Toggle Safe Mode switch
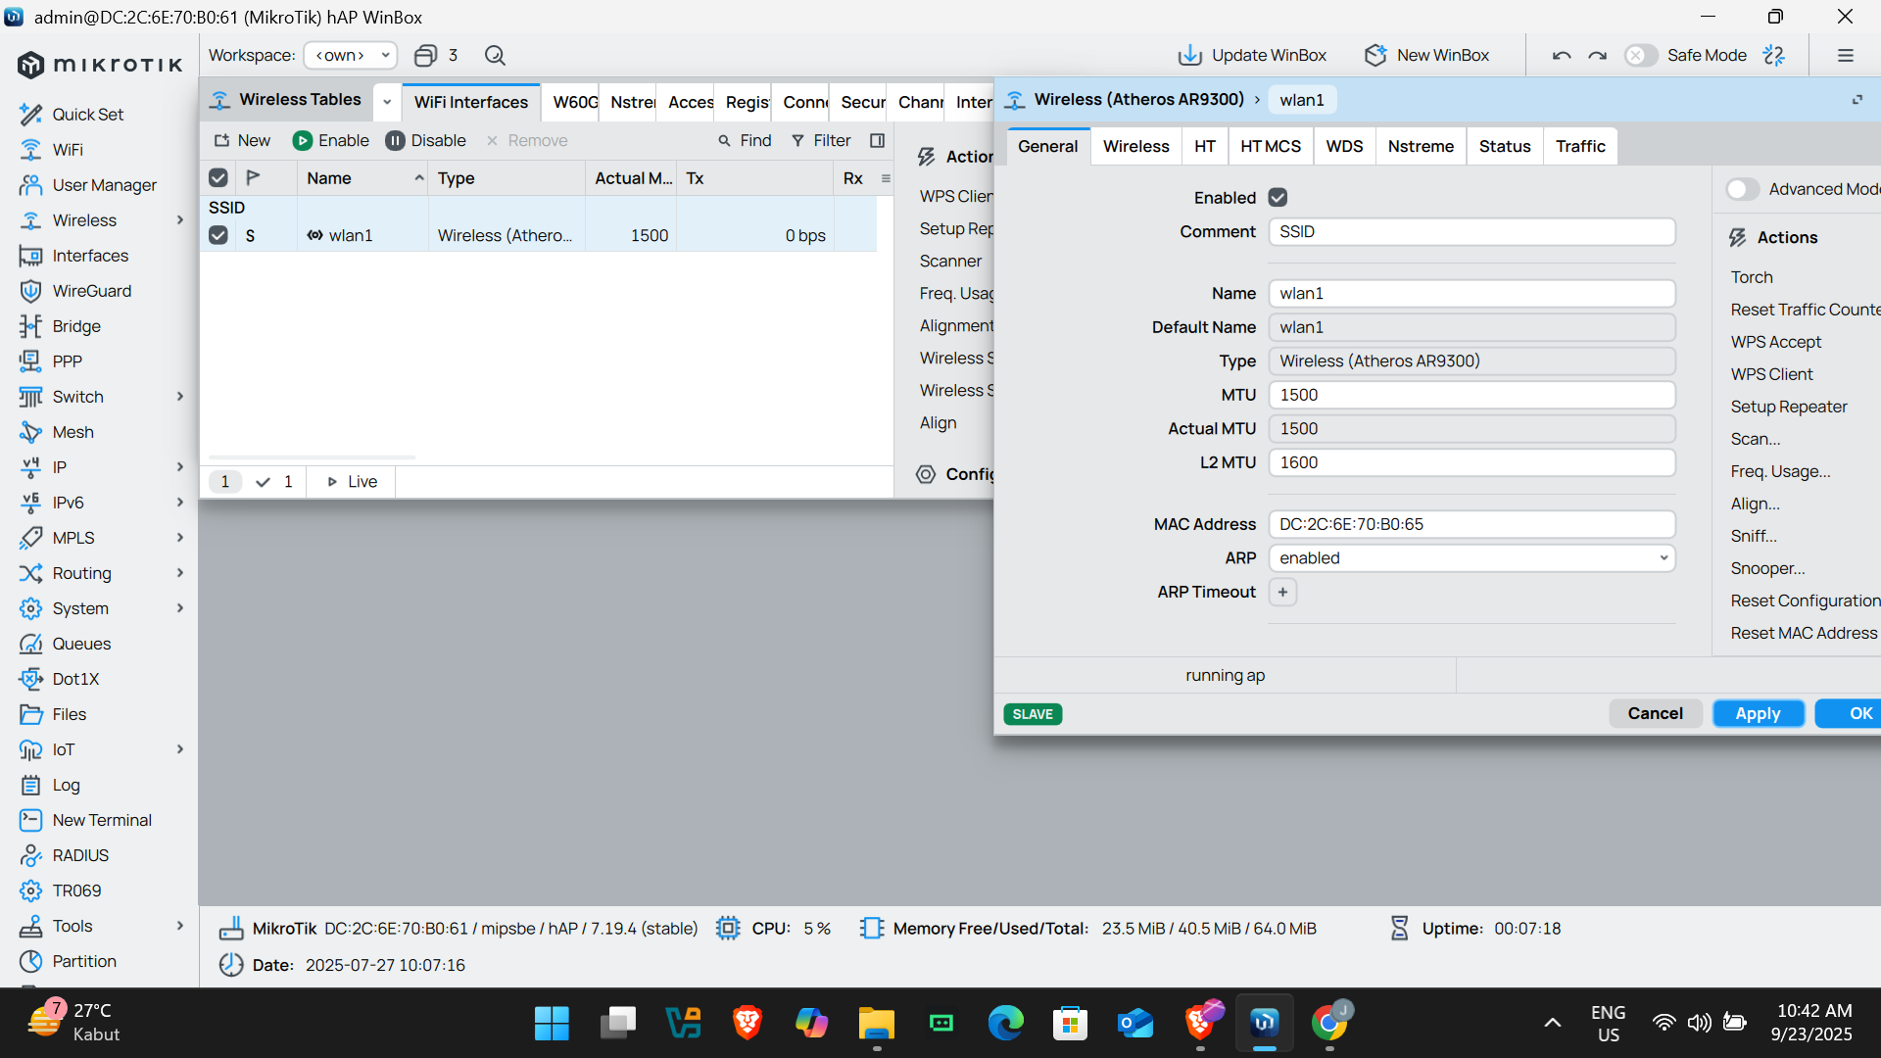The image size is (1881, 1058). tap(1641, 55)
